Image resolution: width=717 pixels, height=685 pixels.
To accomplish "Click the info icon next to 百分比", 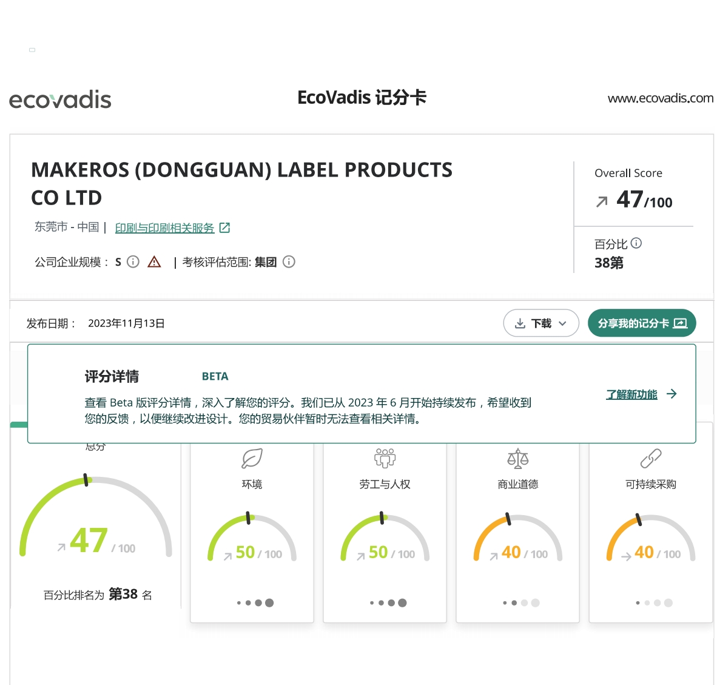I will [636, 243].
